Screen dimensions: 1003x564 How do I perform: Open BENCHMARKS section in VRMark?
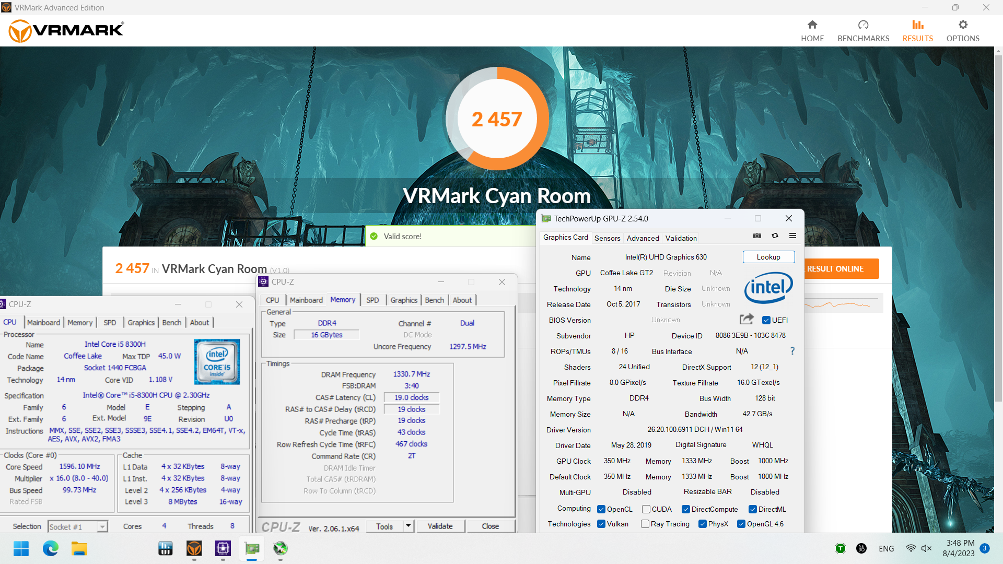point(863,31)
